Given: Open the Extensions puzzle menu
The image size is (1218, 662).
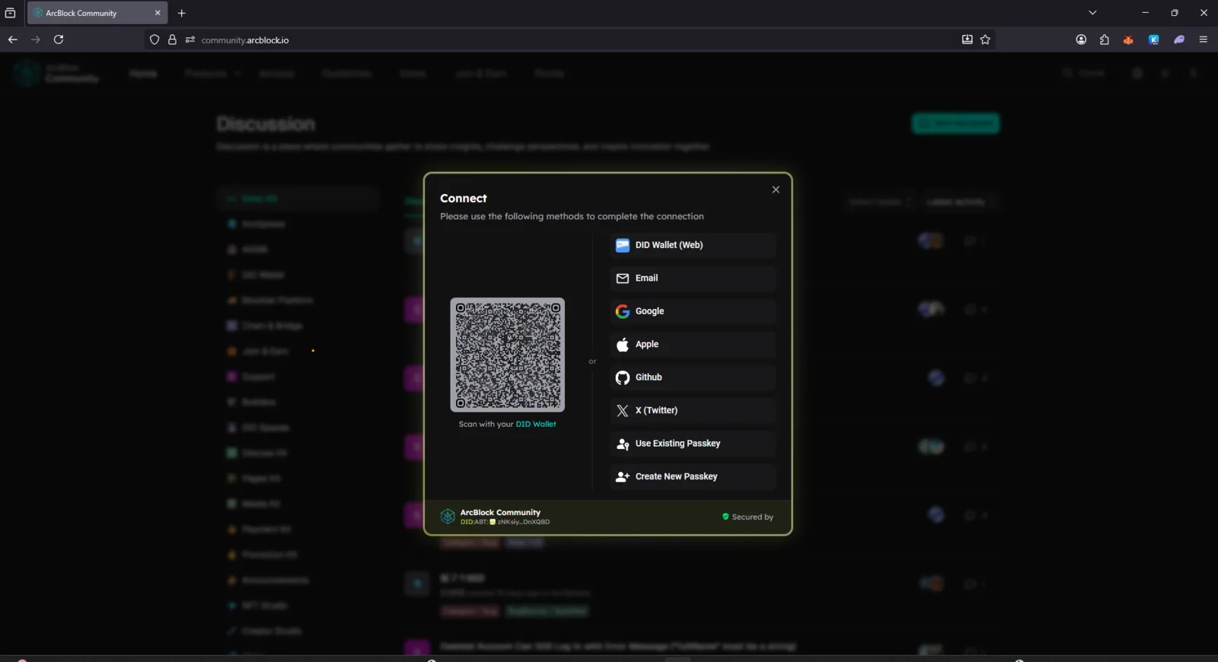Looking at the screenshot, I should coord(1105,40).
